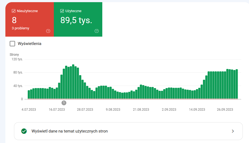Click green checkmark icon beside useful pages row
This screenshot has height=143, width=249.
tap(24, 131)
